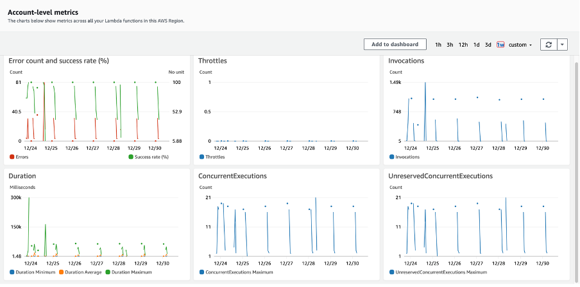The image size is (580, 287).
Task: Select the 1w time range
Action: [500, 45]
